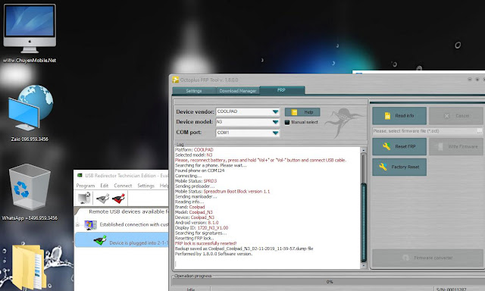Click the Read info button
485x291 pixels.
[399, 116]
